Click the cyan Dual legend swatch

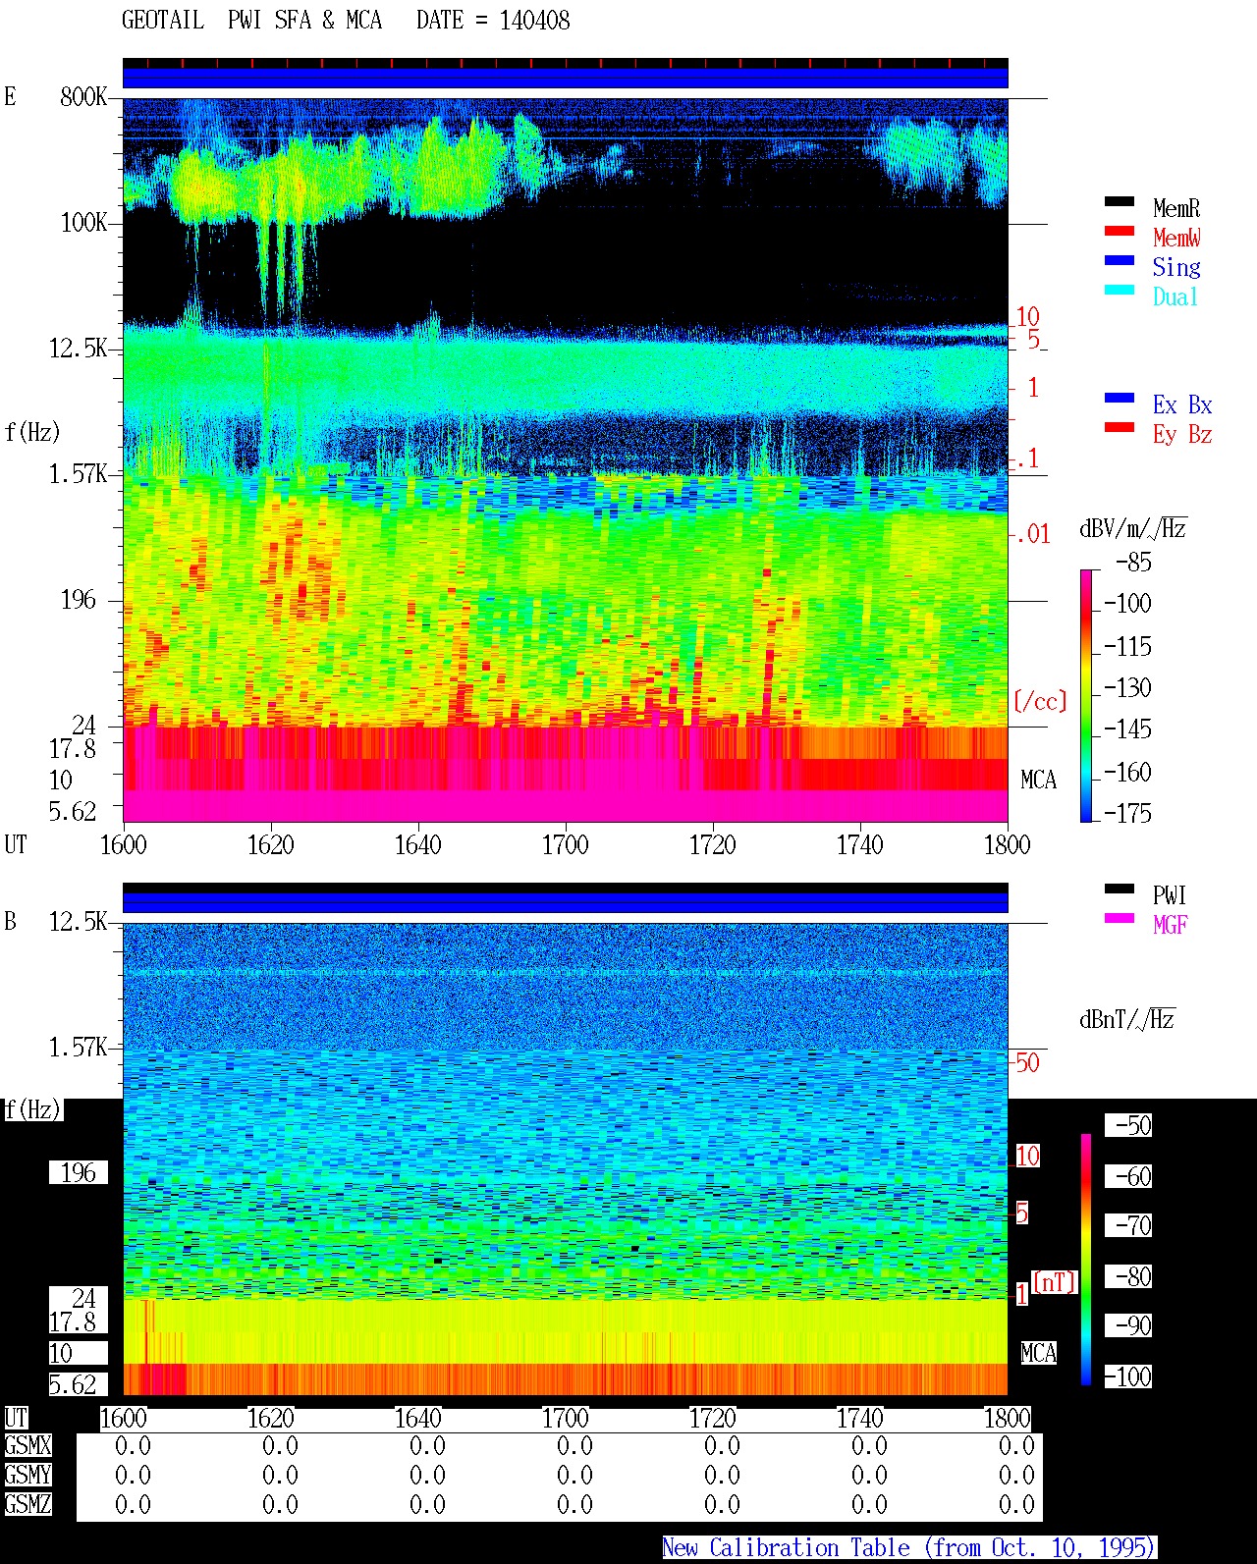coord(1119,290)
